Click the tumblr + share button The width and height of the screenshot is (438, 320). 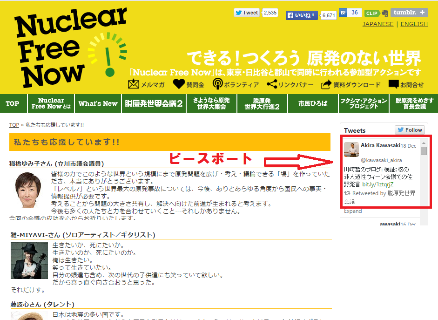point(409,13)
